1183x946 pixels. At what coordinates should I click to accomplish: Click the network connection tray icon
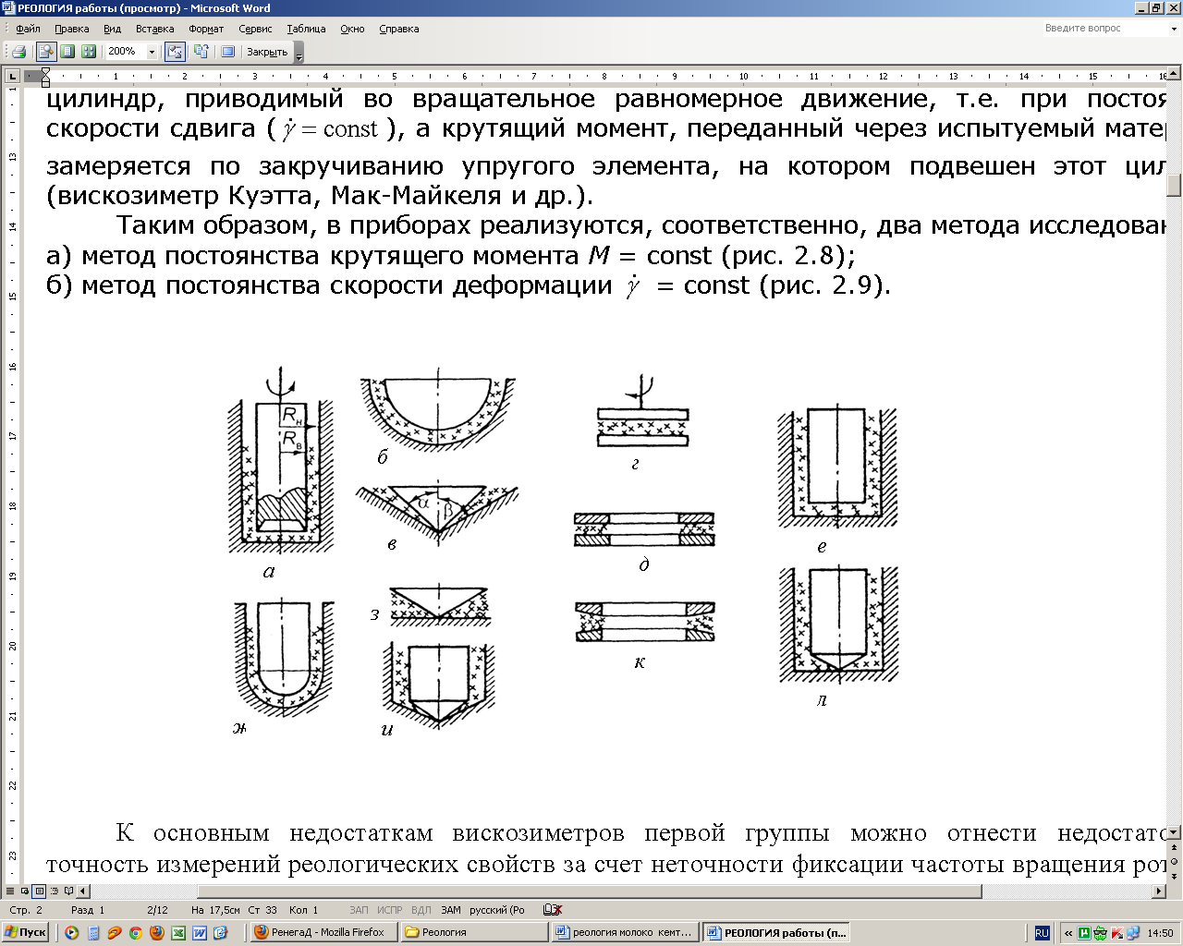coord(1131,933)
